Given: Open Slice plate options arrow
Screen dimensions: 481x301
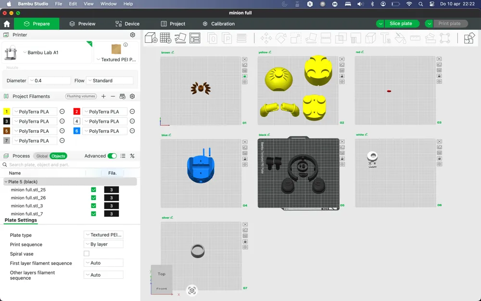Looking at the screenshot, I should pos(380,24).
